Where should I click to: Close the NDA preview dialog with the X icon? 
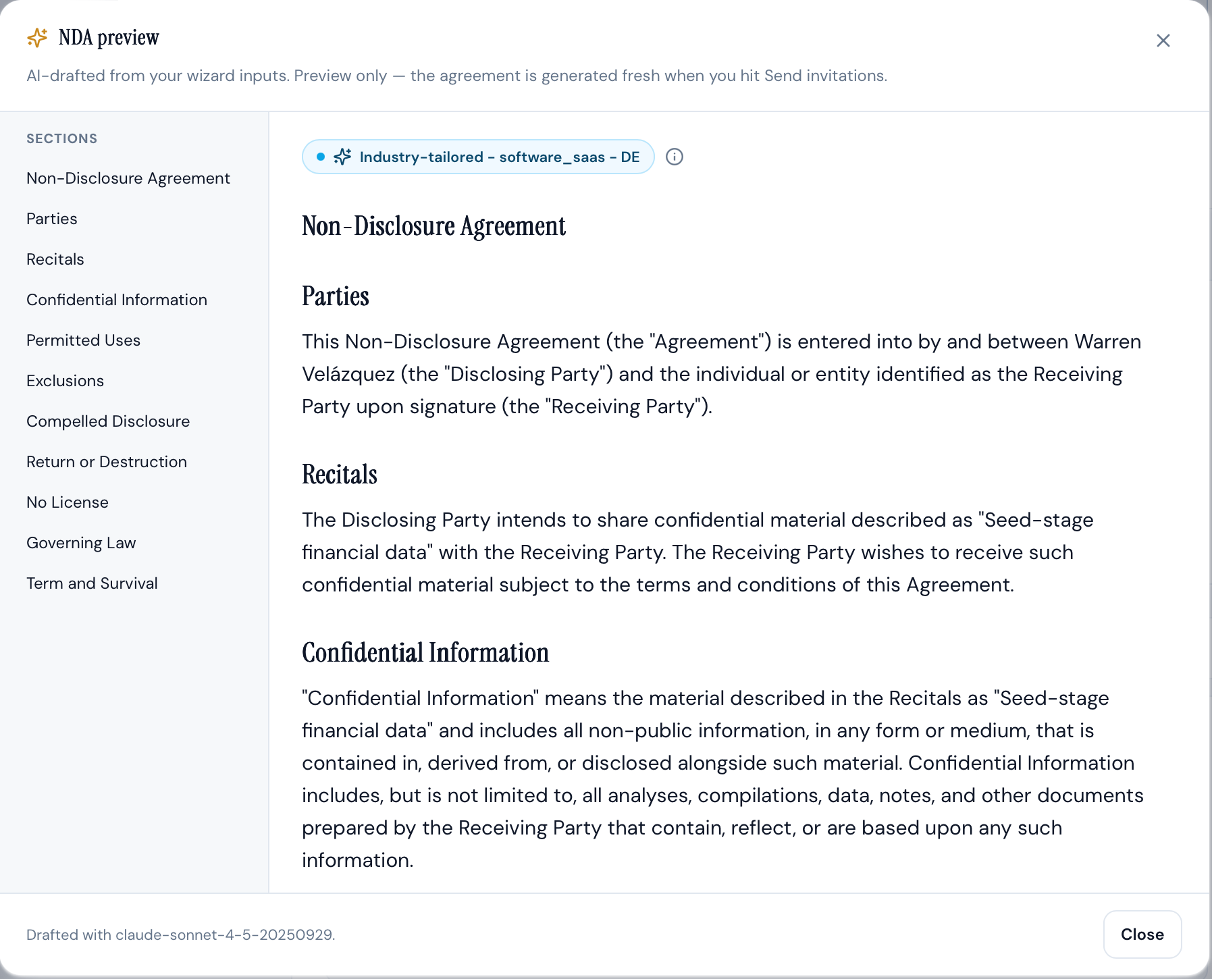(1163, 41)
